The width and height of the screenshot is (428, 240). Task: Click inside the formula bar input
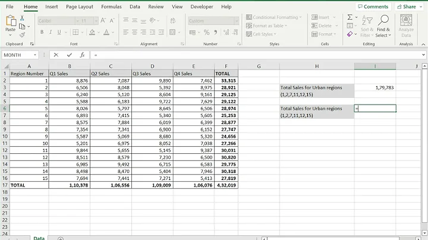[x=255, y=55]
